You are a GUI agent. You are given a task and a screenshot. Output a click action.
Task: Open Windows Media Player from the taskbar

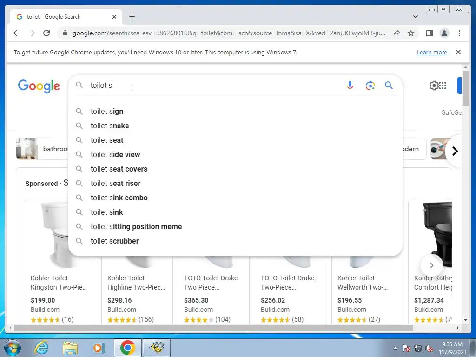click(x=98, y=348)
